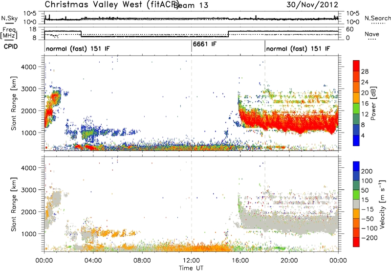
Task: Click the solid line sample under 'N.Sky'
Action: (x=9, y=23)
